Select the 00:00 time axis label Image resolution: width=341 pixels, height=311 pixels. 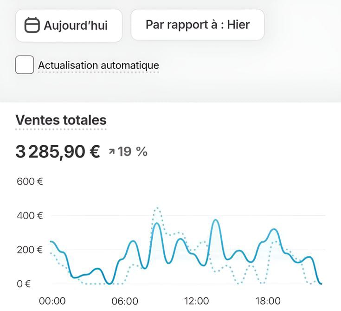(x=52, y=301)
